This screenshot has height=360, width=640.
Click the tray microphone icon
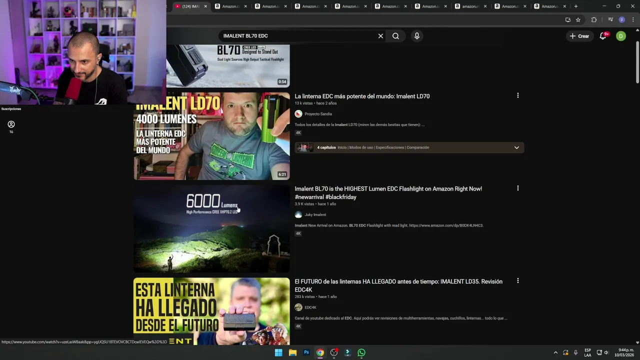coord(576,352)
